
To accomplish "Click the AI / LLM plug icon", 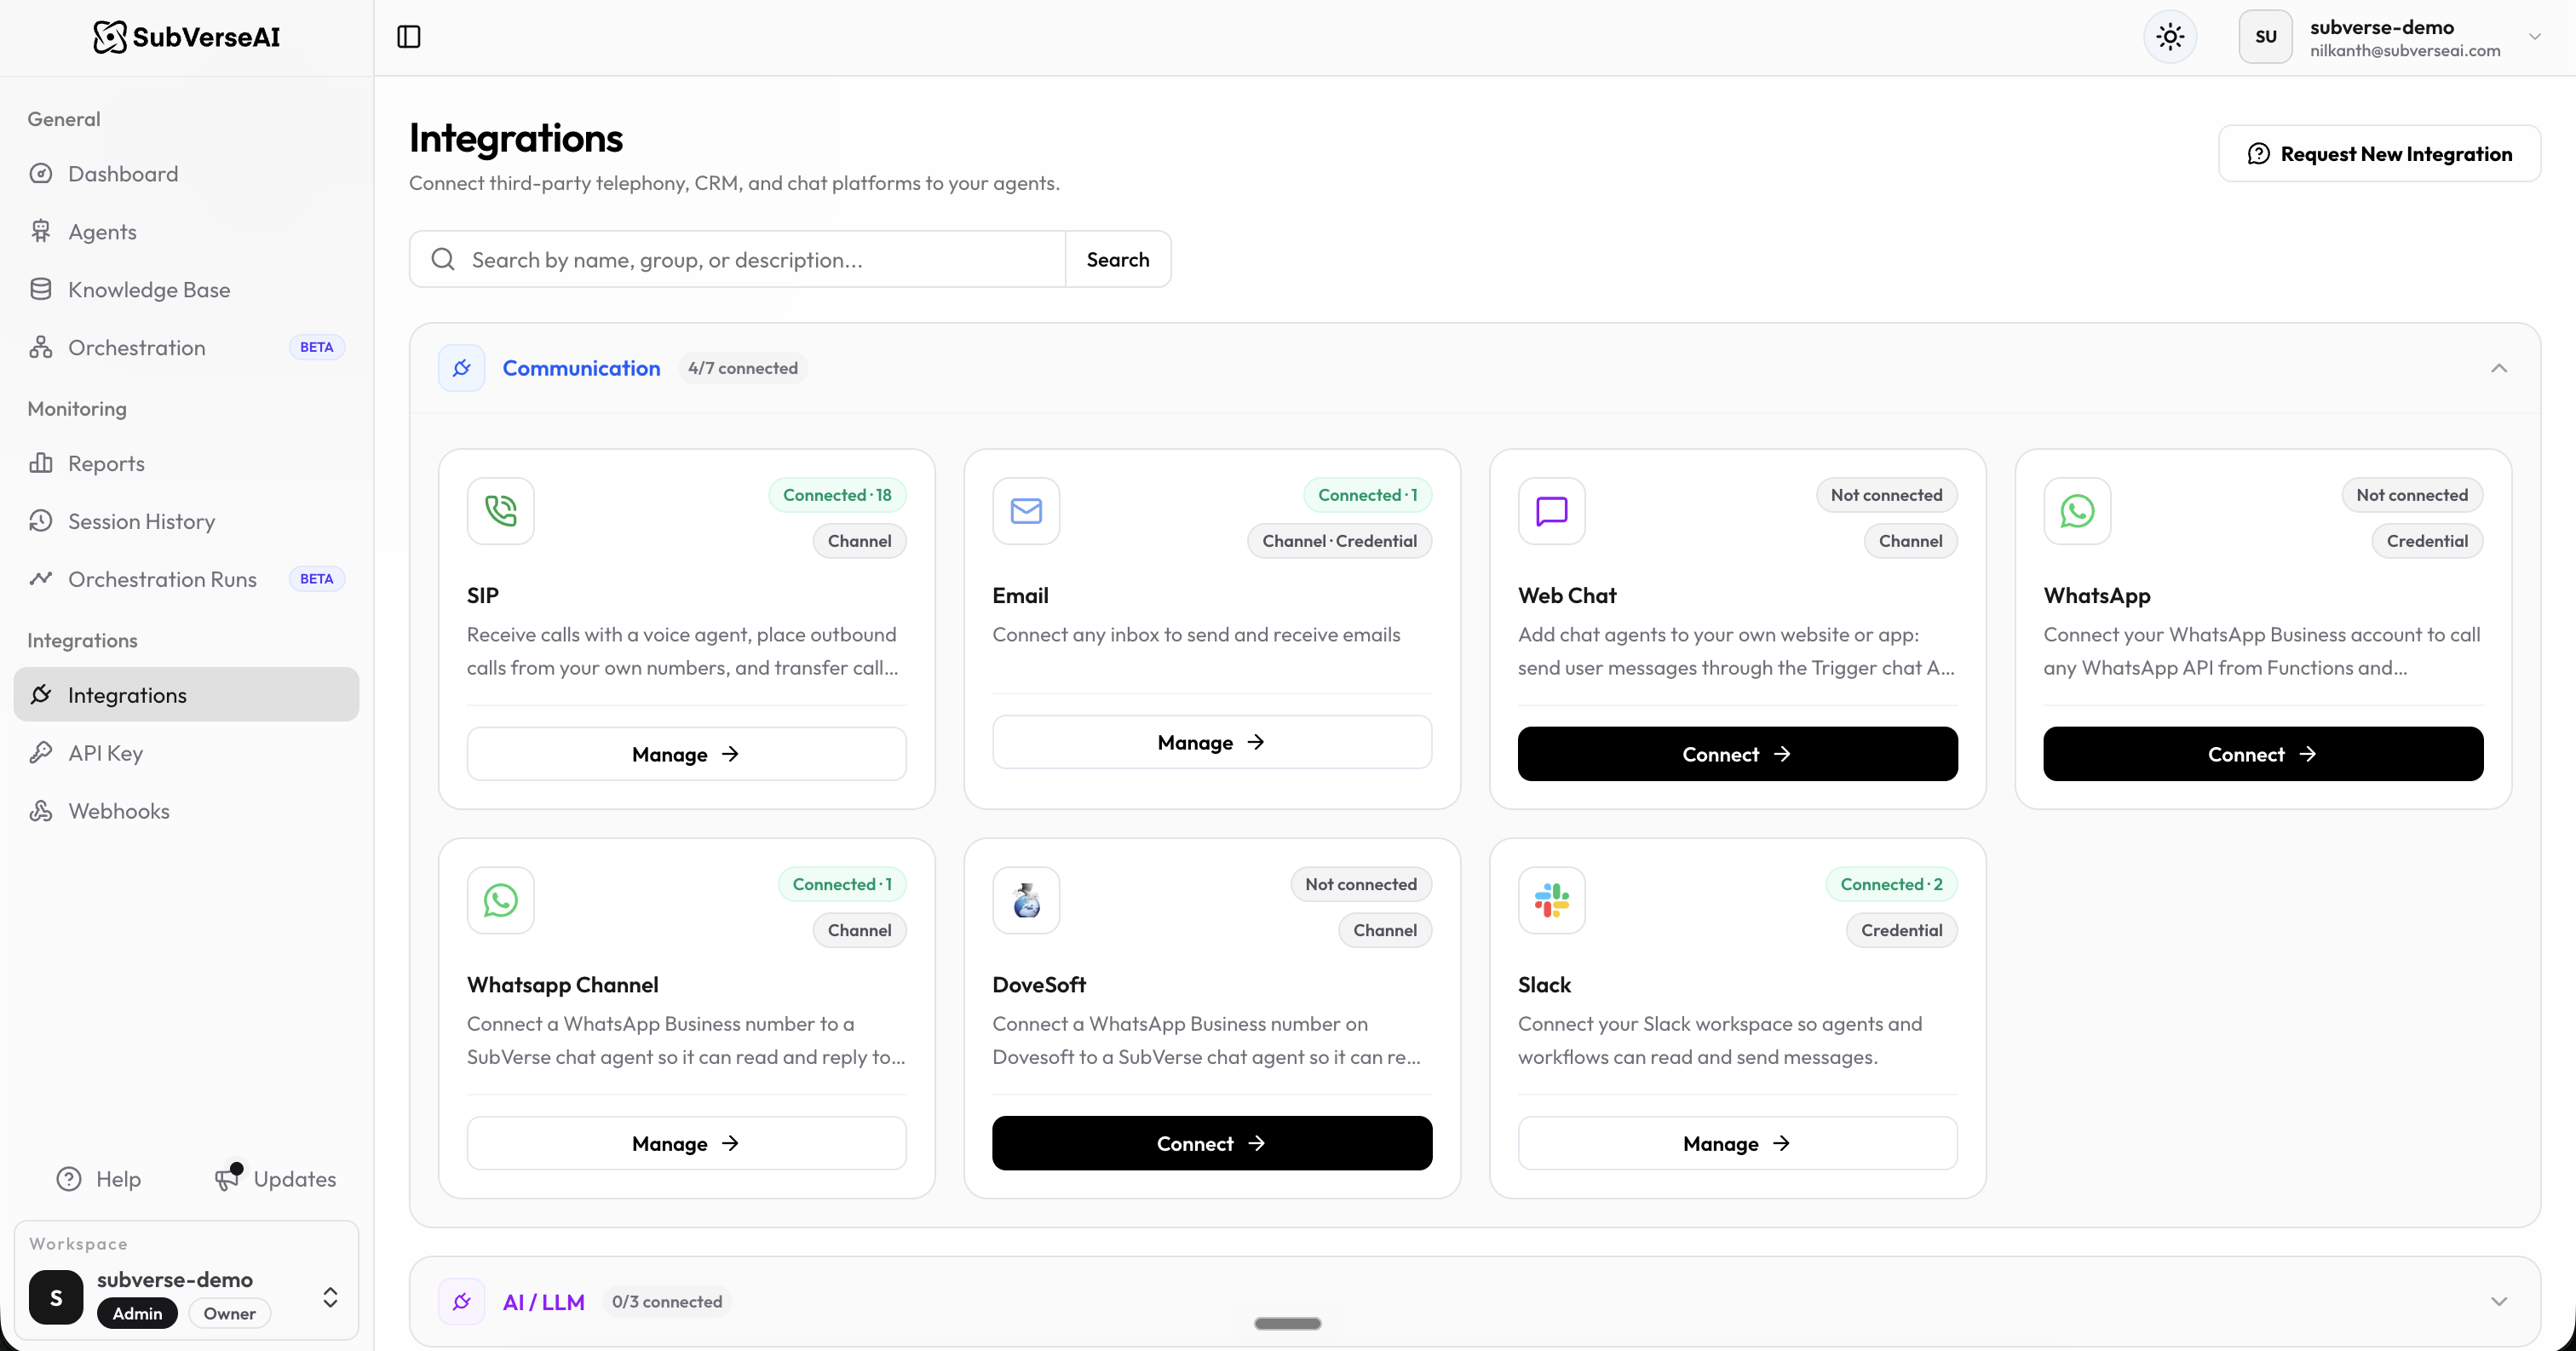I will click(462, 1301).
